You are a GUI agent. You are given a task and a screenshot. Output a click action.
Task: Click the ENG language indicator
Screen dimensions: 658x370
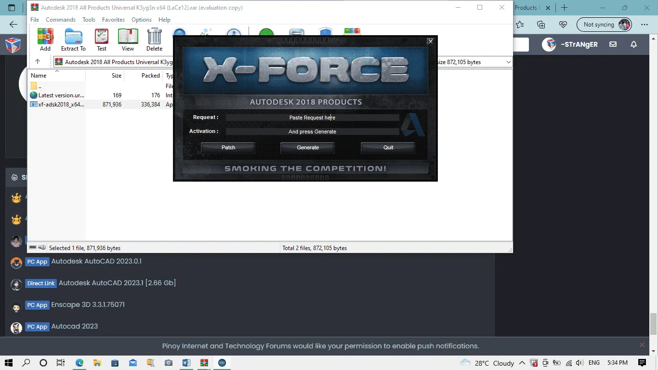(594, 363)
